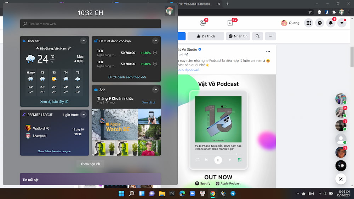This screenshot has height=199, width=354.
Task: Edit weather location pencil icon
Action: [69, 48]
